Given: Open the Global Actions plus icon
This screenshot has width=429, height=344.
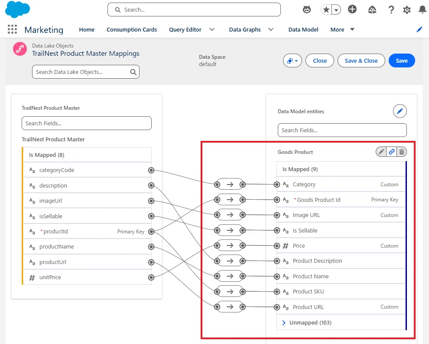Looking at the screenshot, I should pos(352,9).
